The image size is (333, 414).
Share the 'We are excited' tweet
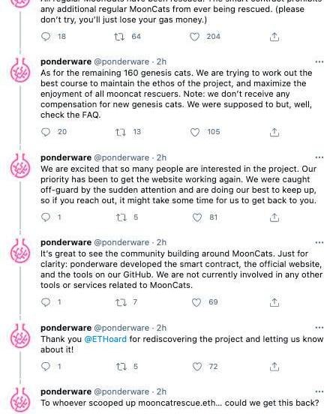(274, 217)
